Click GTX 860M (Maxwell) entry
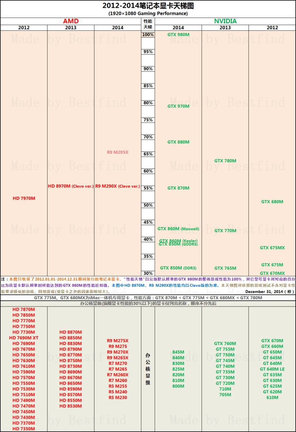The image size is (296, 432). pyautogui.click(x=178, y=229)
